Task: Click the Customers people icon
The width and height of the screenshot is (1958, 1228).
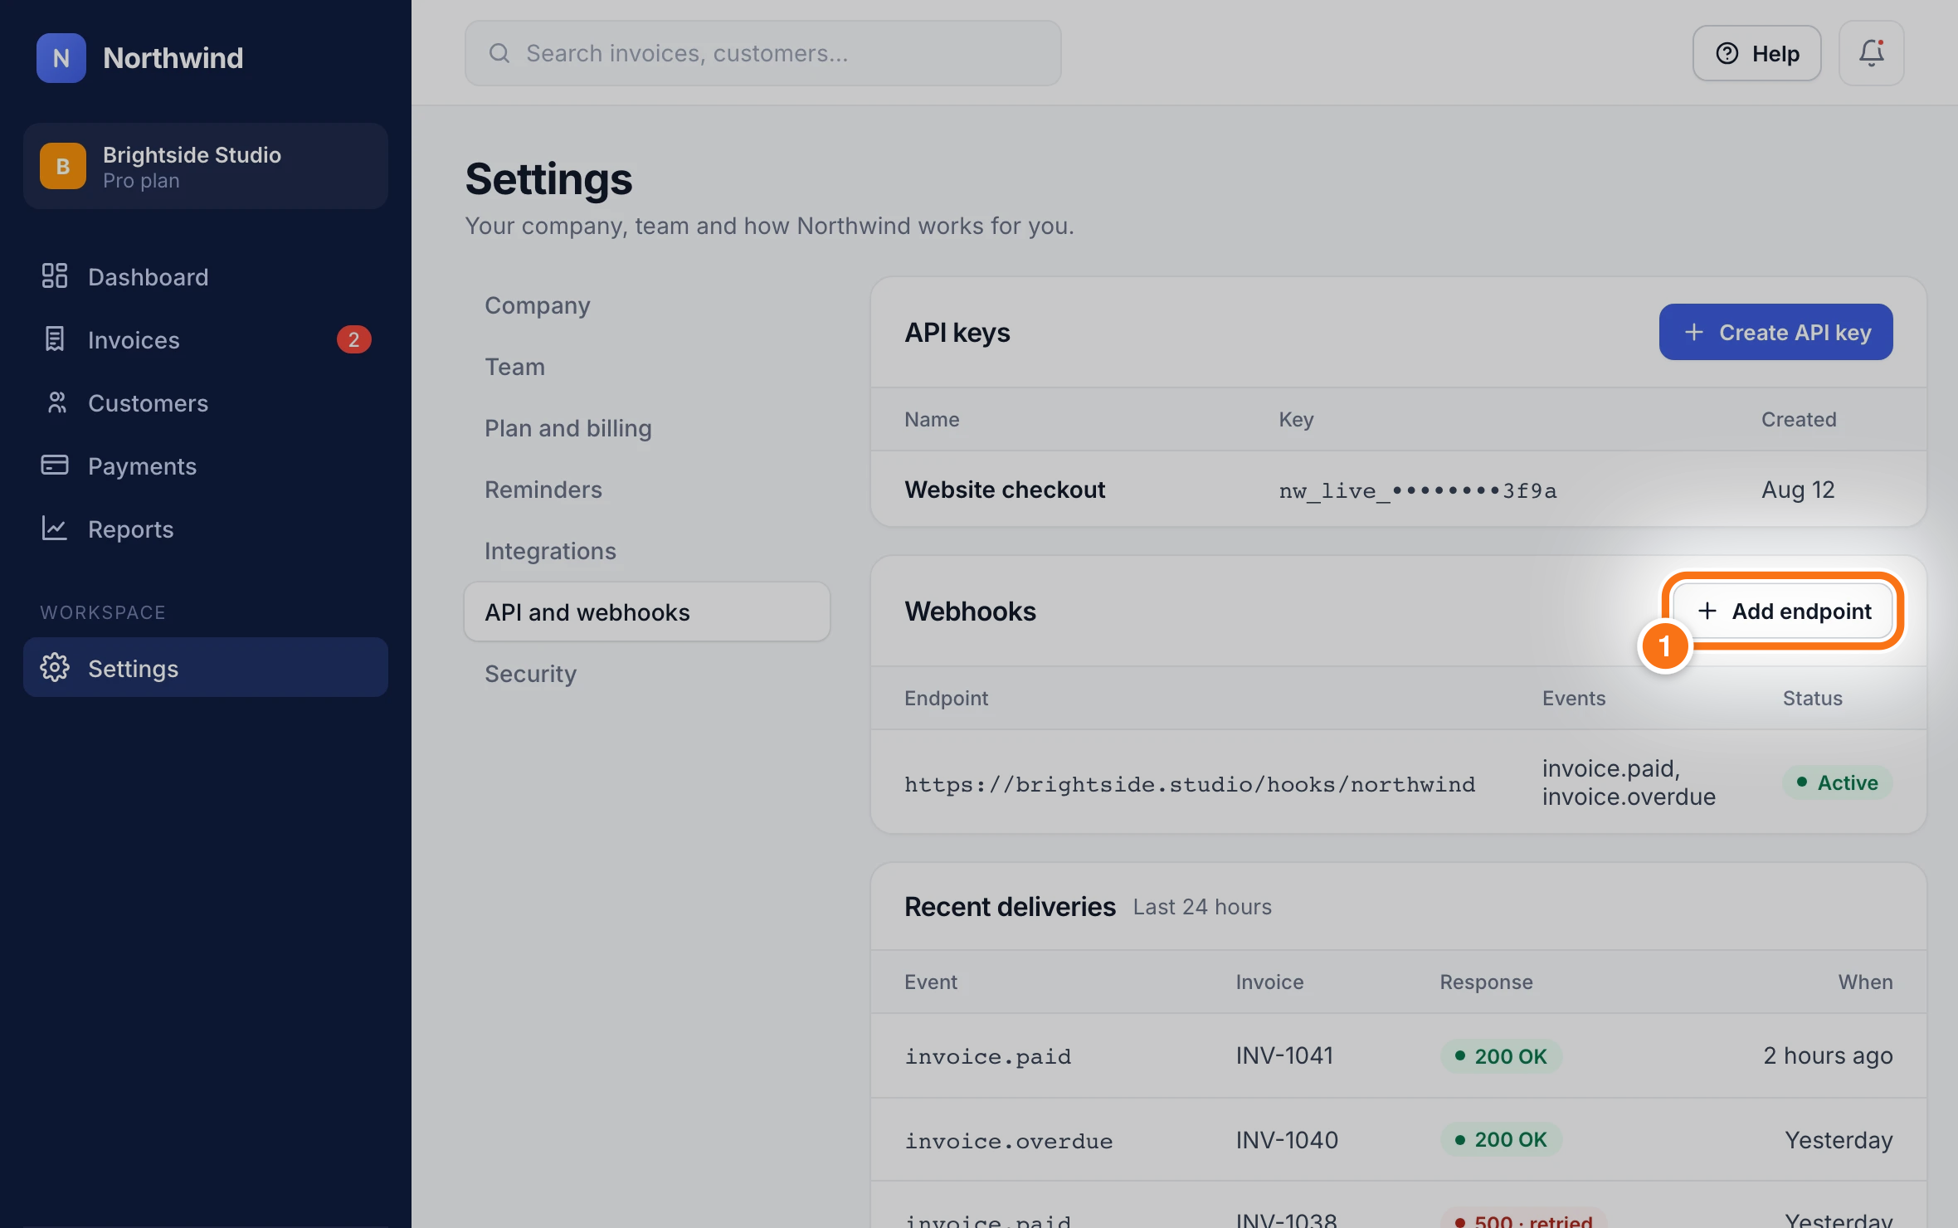Action: [55, 402]
